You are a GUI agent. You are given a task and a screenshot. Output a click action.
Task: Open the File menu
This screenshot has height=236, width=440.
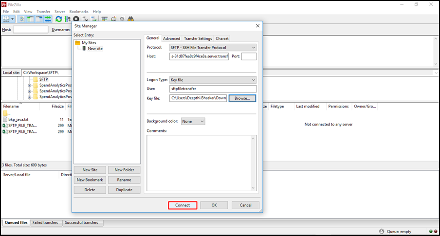pyautogui.click(x=6, y=12)
